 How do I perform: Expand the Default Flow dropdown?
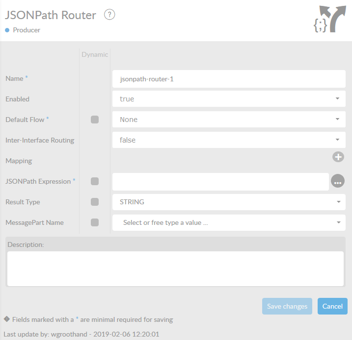tap(228, 120)
